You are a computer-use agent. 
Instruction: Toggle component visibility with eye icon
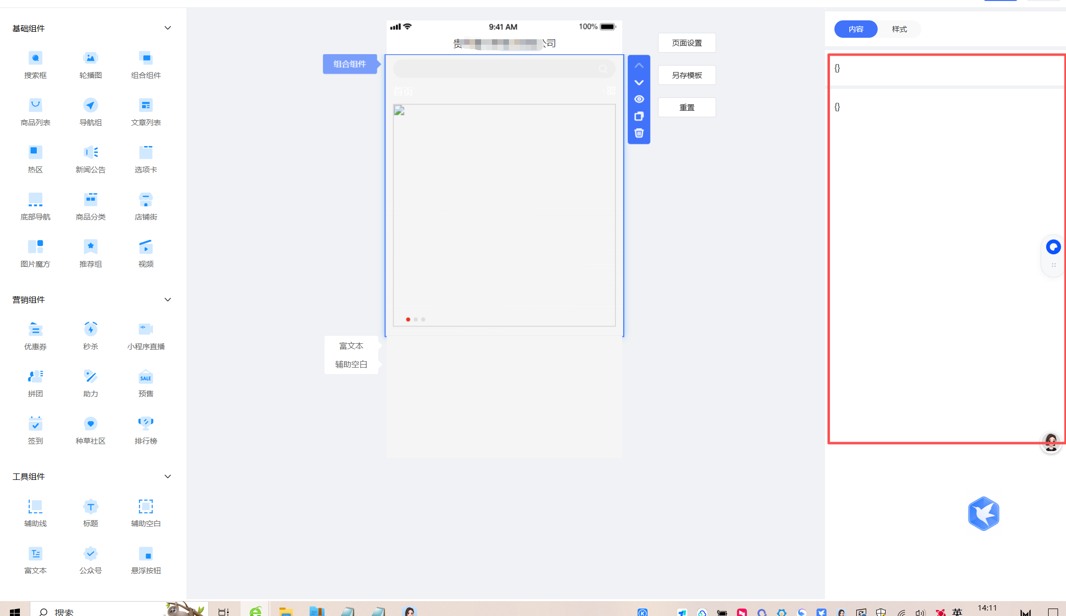coord(639,99)
